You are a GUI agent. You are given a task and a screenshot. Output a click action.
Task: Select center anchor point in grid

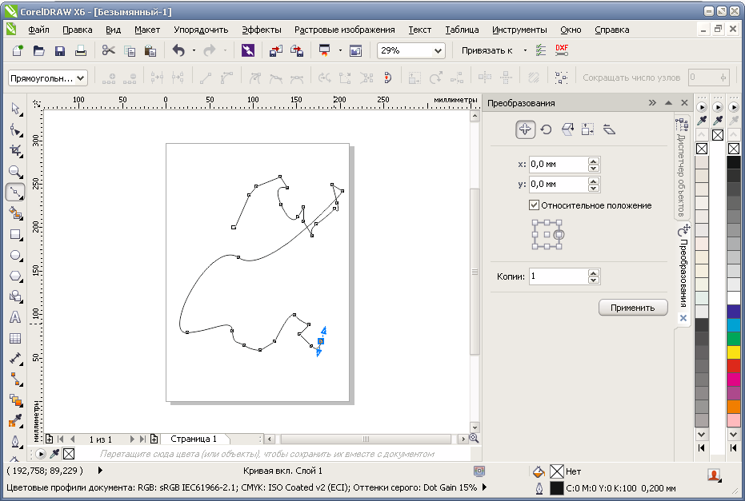[547, 234]
